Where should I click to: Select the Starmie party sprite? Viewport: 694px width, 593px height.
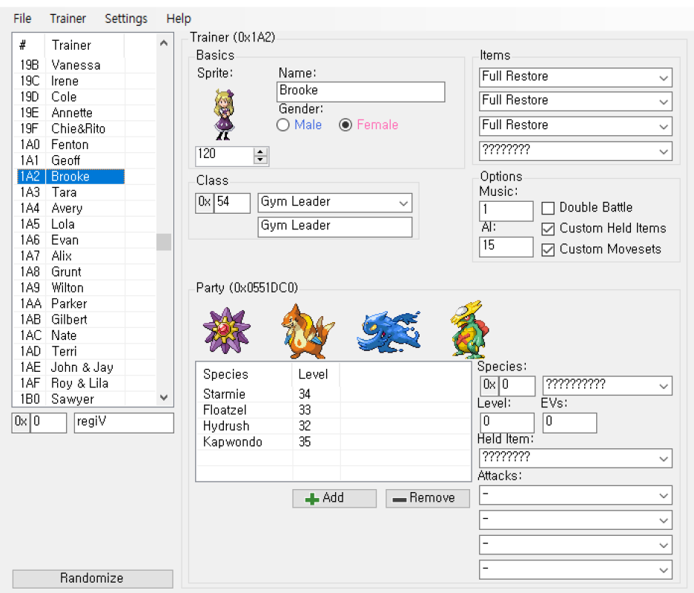coord(227,330)
